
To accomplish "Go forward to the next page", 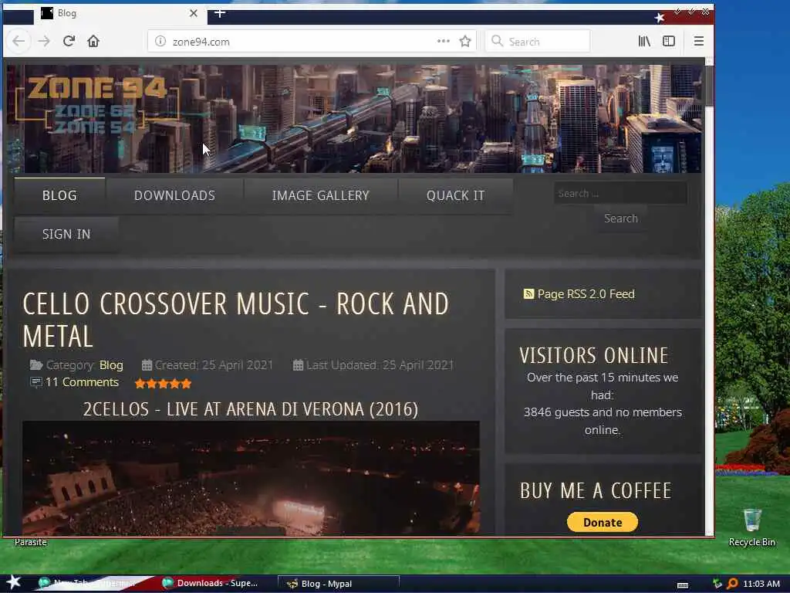I will 44,42.
